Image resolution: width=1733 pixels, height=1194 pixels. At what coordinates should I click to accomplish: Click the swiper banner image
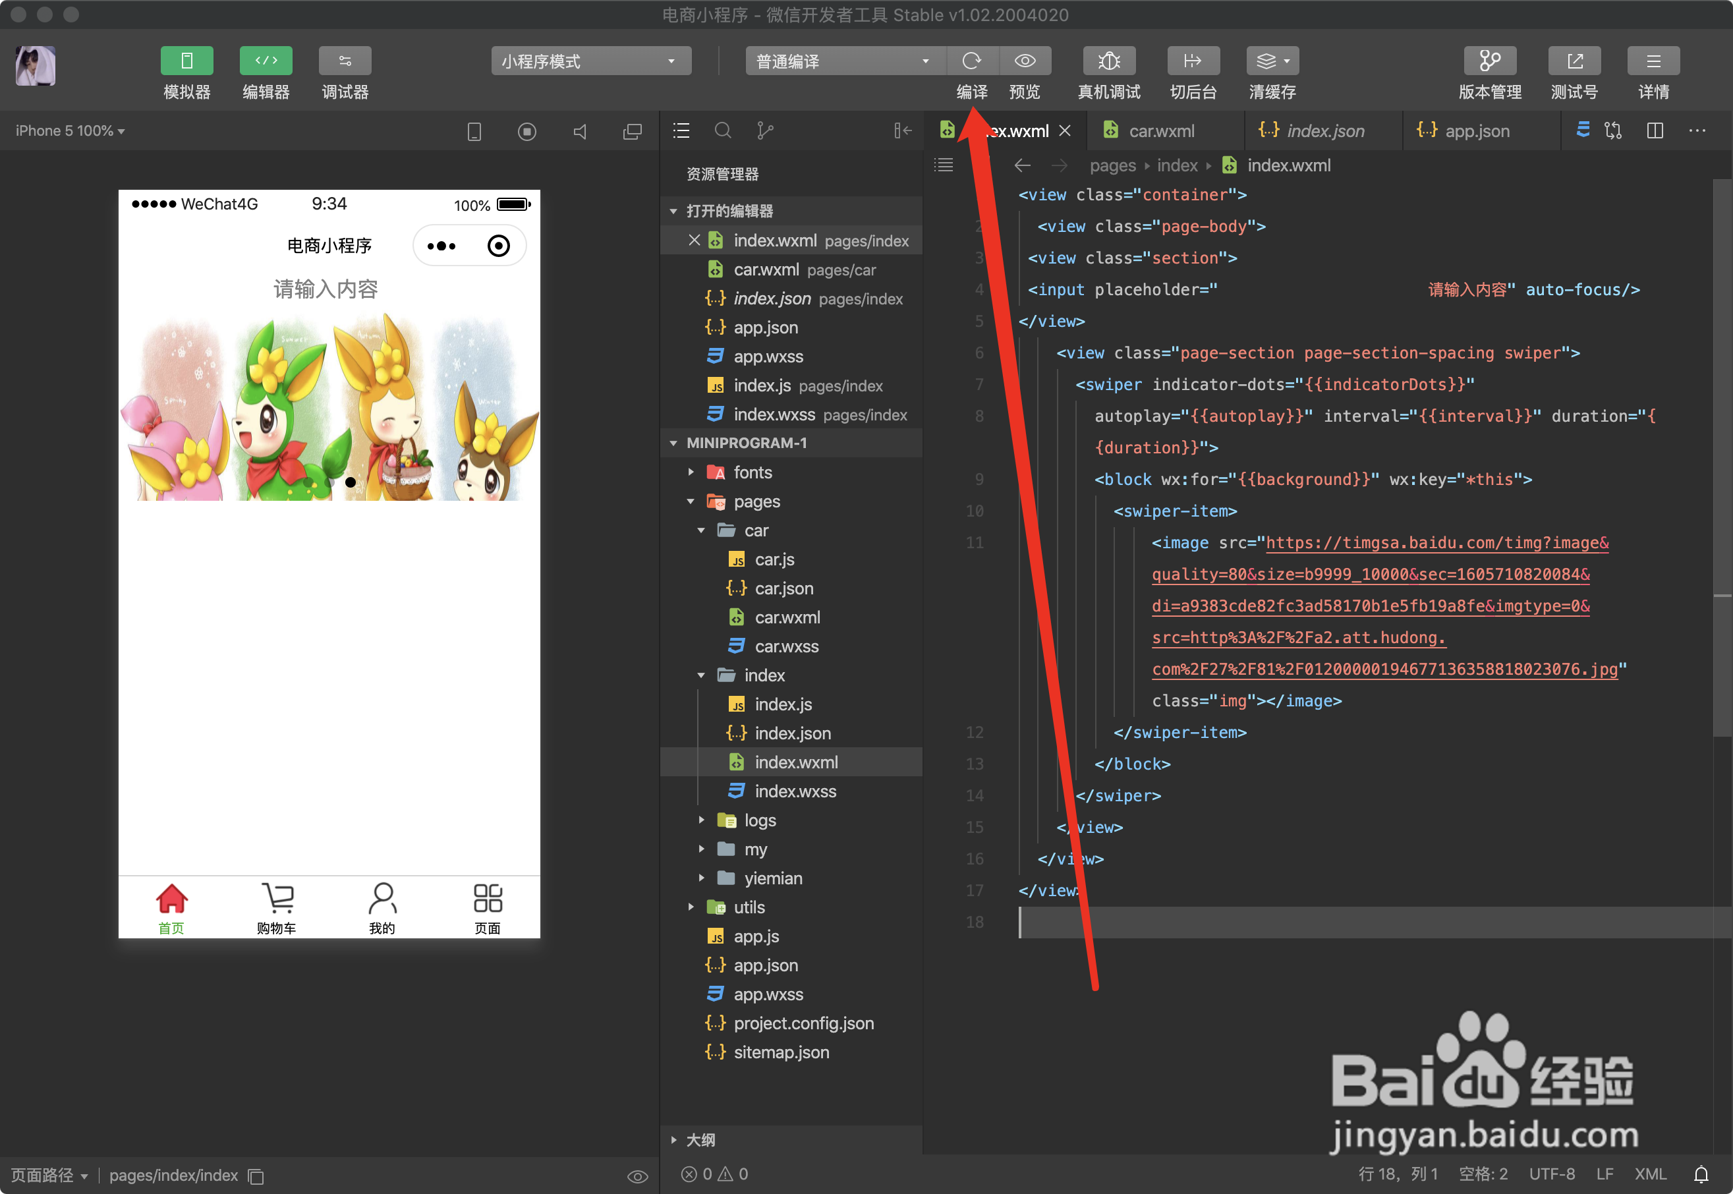pos(329,407)
